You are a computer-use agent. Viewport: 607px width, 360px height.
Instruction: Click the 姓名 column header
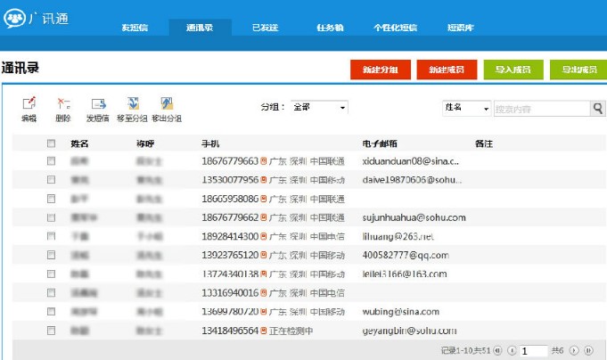pos(79,143)
